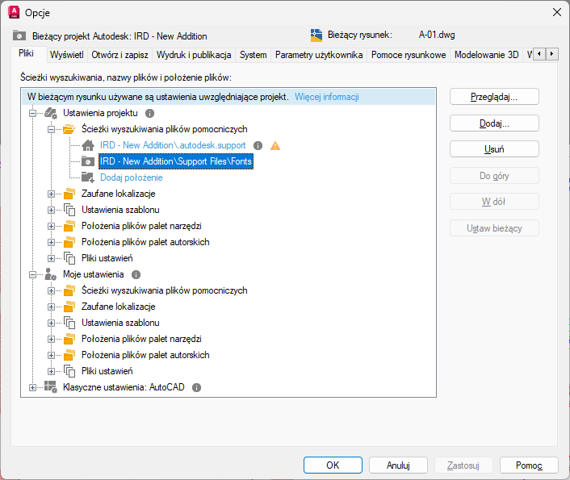Screen dimensions: 570x480
Task: Collapse the Ustawienia projektu tree node
Action: coord(33,113)
